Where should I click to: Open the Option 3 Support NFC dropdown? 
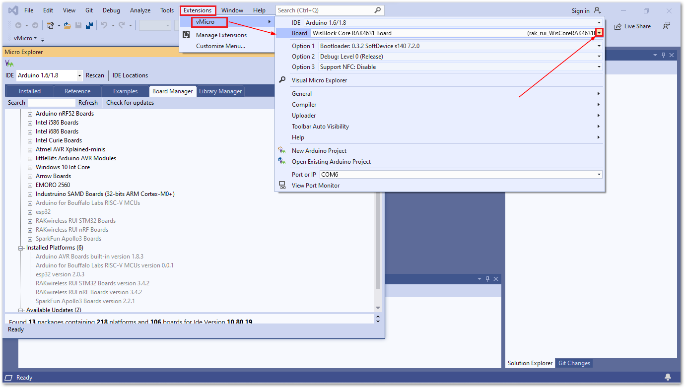[599, 67]
